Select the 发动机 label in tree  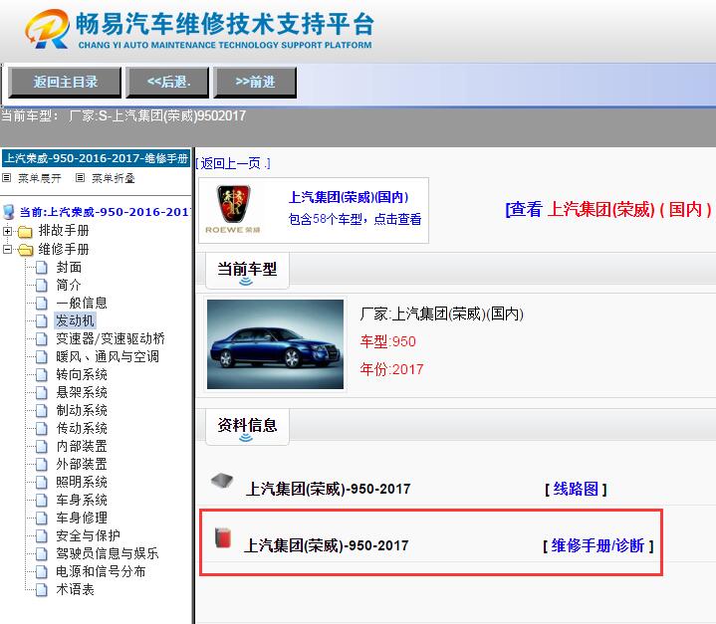[x=75, y=320]
